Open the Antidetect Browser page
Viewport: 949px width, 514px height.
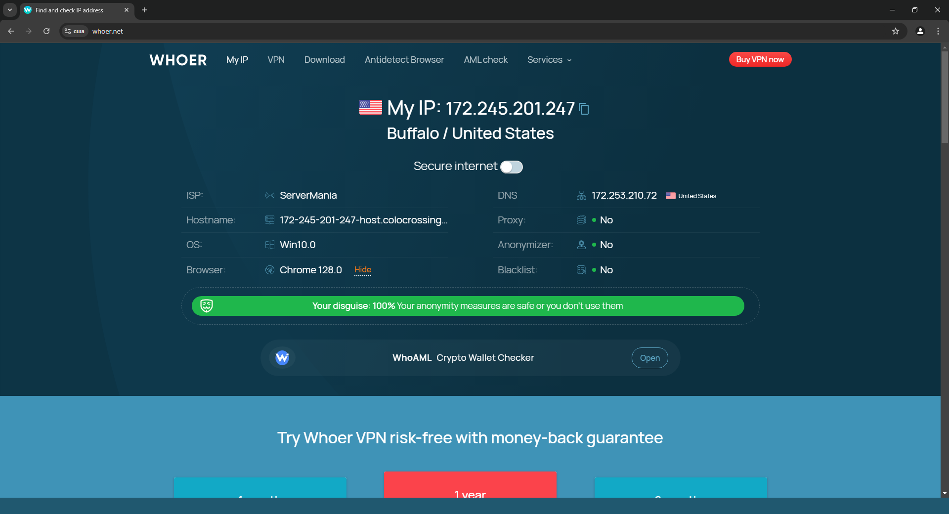(x=404, y=60)
